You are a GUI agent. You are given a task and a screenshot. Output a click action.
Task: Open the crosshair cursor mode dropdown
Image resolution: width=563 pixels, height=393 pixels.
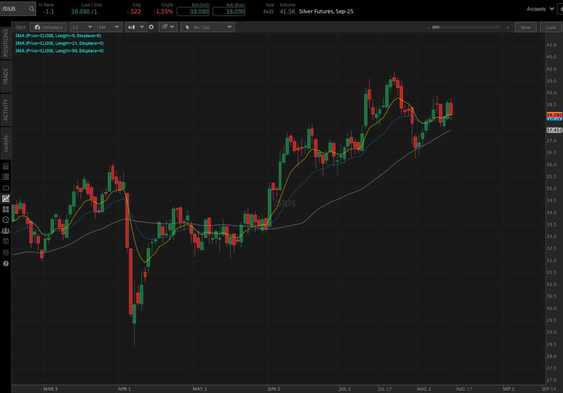point(168,27)
